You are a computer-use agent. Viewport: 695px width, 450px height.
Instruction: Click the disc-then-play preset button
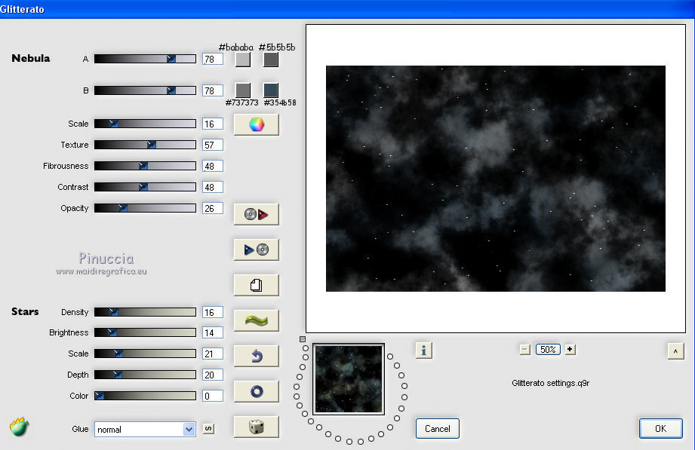(257, 214)
